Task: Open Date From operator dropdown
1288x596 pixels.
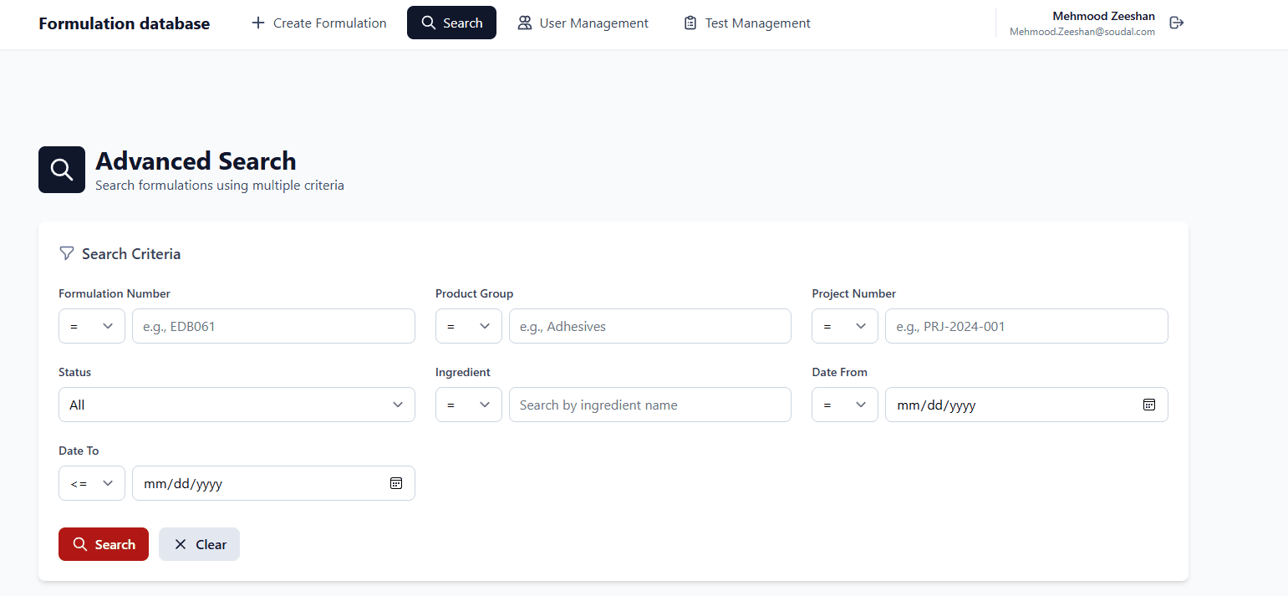Action: pyautogui.click(x=845, y=405)
